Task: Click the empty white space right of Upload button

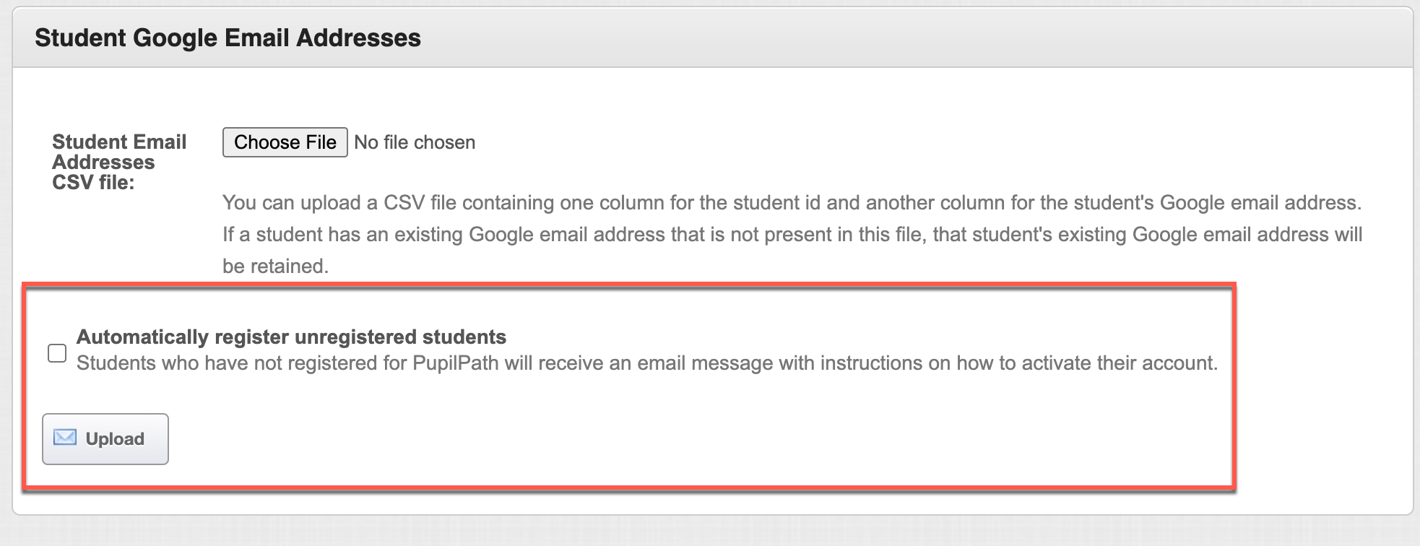Action: (693, 439)
